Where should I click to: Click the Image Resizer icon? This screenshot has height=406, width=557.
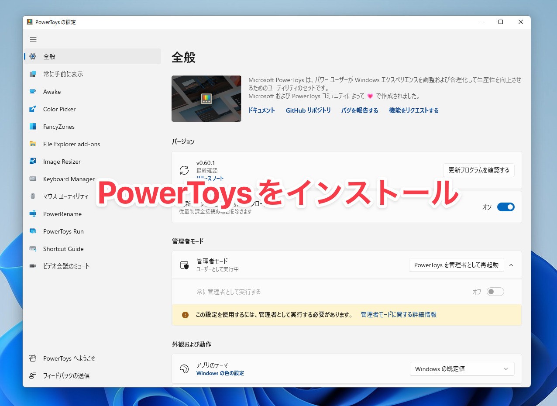[x=33, y=162]
